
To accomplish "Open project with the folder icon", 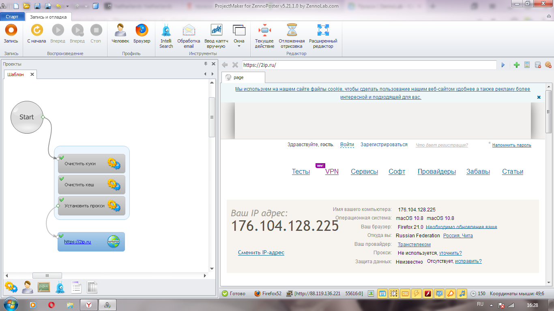I will pyautogui.click(x=27, y=6).
